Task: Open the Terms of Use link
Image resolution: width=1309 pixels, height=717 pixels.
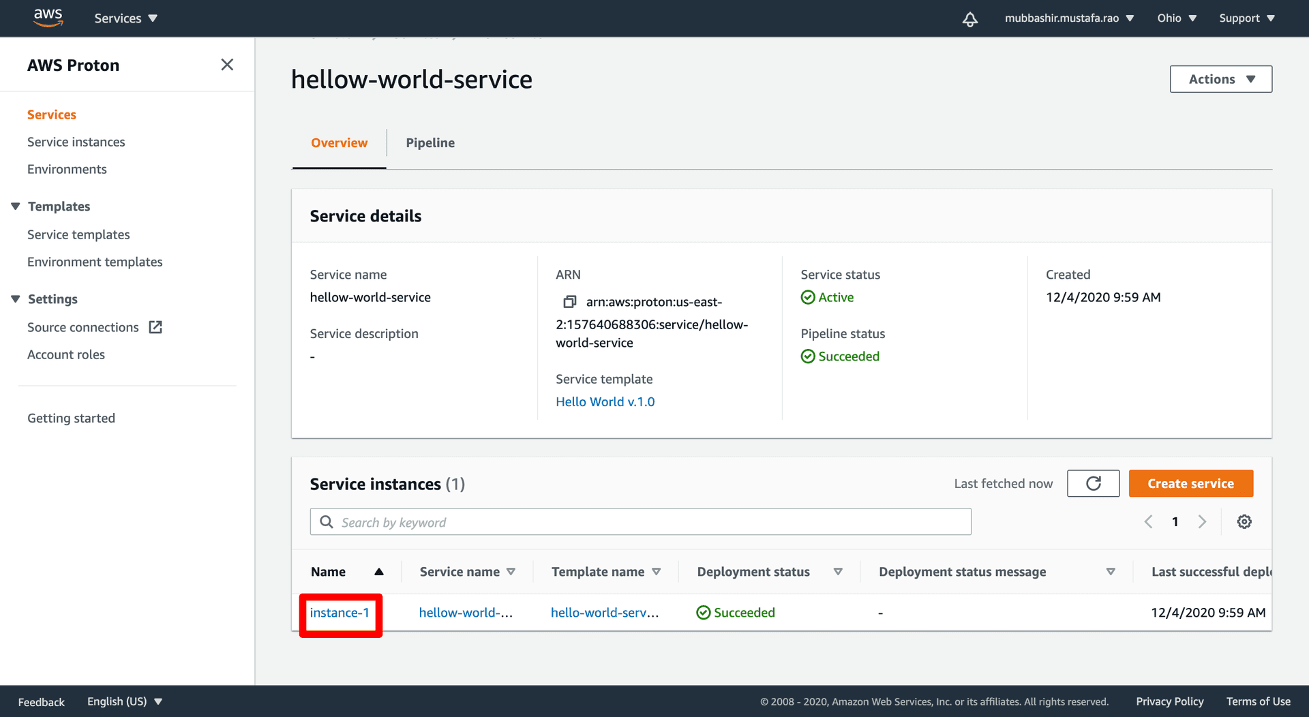Action: pyautogui.click(x=1258, y=701)
